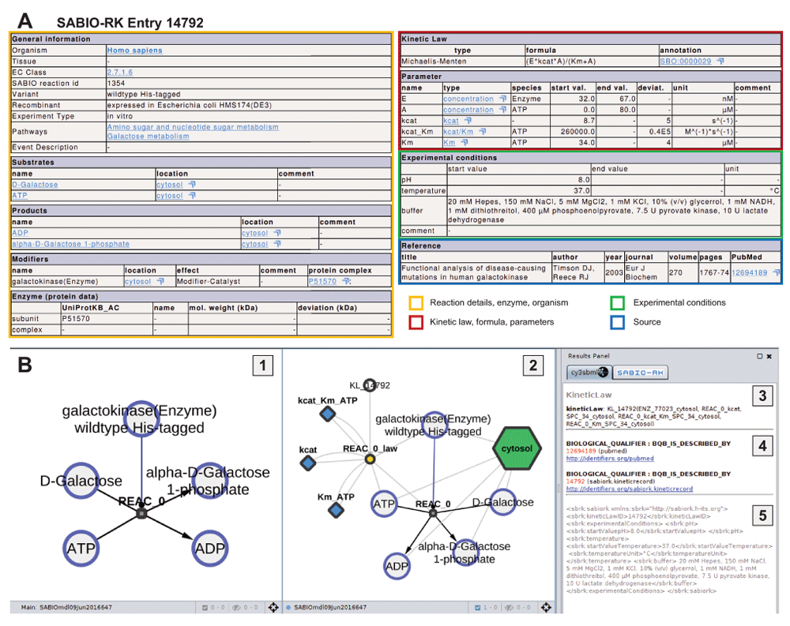The image size is (790, 626).
Task: Switch to the cy3sbml tab
Action: tap(589, 373)
